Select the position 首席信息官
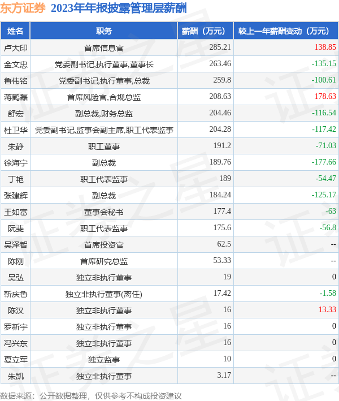Image resolution: width=339 pixels, height=401 pixels. 104,48
